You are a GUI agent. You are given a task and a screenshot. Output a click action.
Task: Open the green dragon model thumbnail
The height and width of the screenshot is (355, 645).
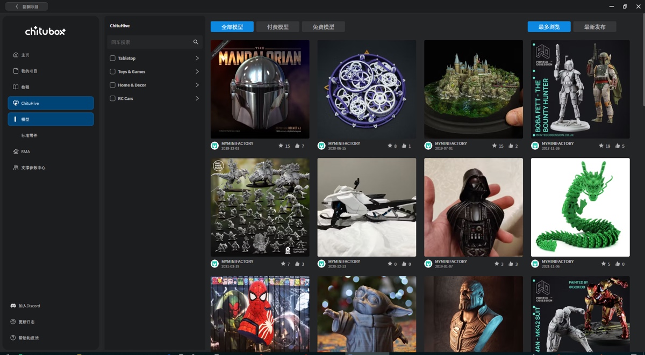(580, 207)
